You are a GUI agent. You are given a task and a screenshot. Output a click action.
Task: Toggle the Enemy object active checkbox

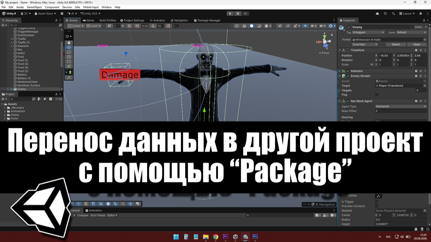tap(349, 27)
